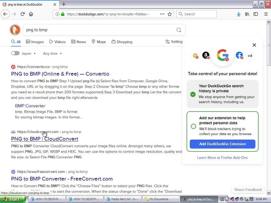This screenshot has width=271, height=203.
Task: Click the empty extension circle checkbox
Action: coord(193,126)
